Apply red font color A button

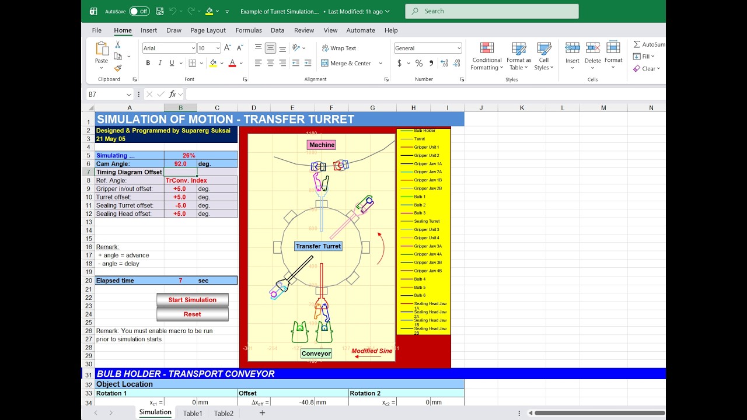(232, 63)
